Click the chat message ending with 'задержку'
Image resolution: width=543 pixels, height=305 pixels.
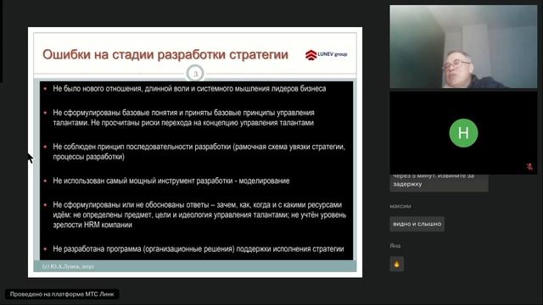(x=439, y=183)
